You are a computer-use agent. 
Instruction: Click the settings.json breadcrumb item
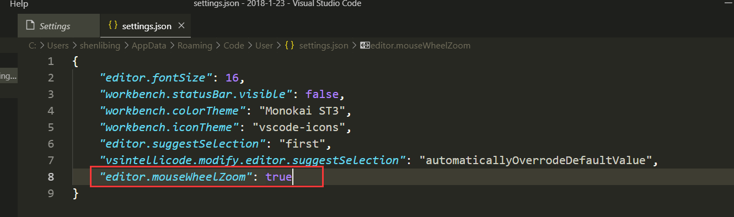(324, 46)
